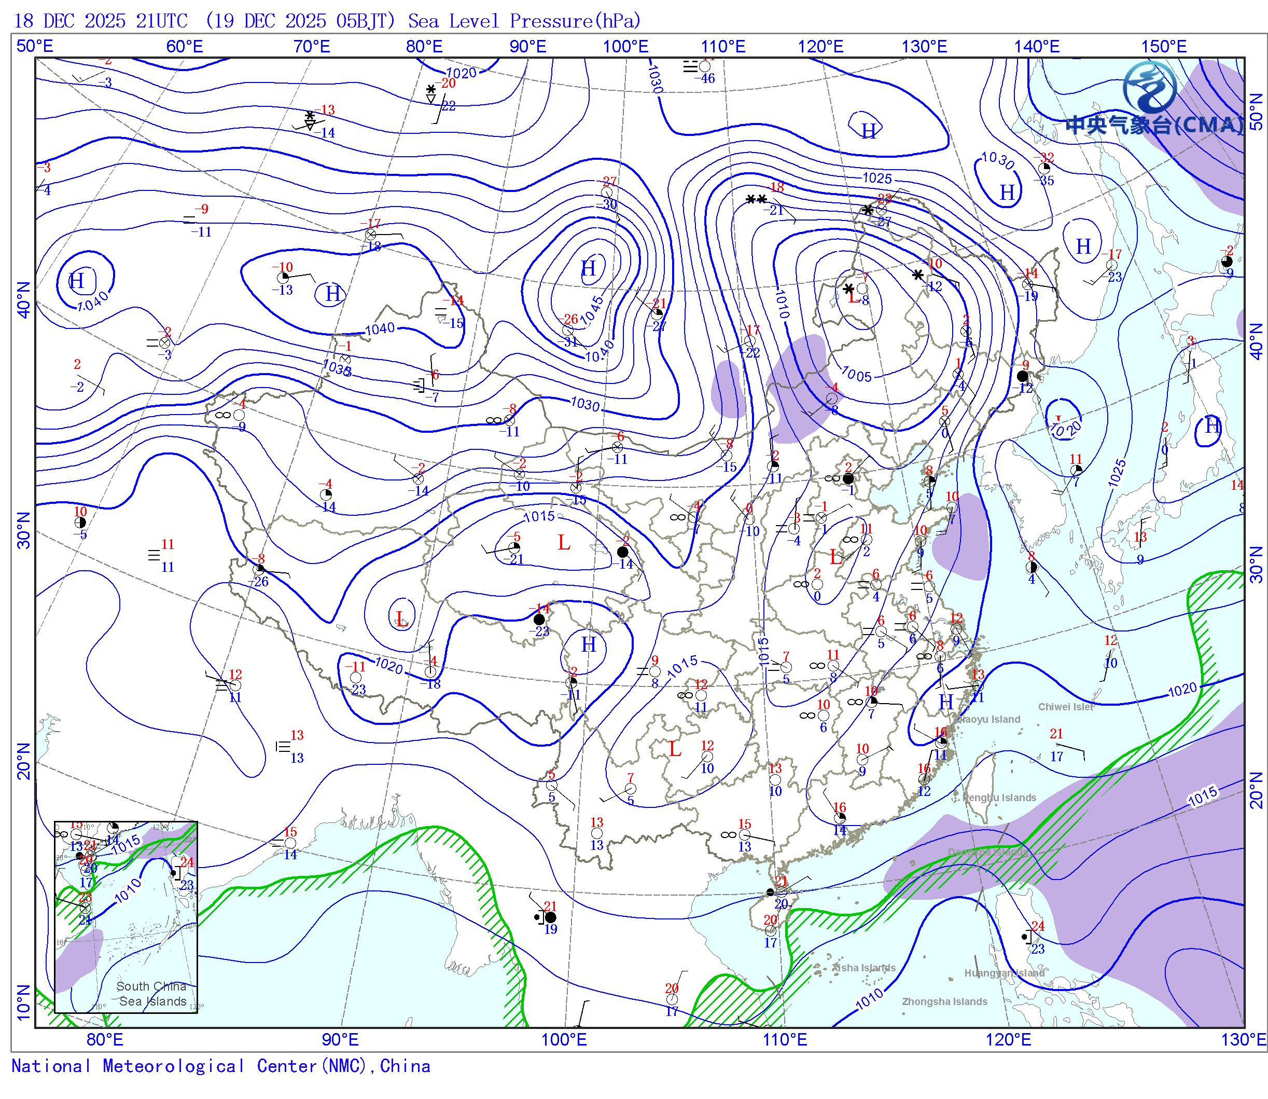Click the L symbol inside 1005 low
This screenshot has width=1268, height=1099.
click(853, 298)
